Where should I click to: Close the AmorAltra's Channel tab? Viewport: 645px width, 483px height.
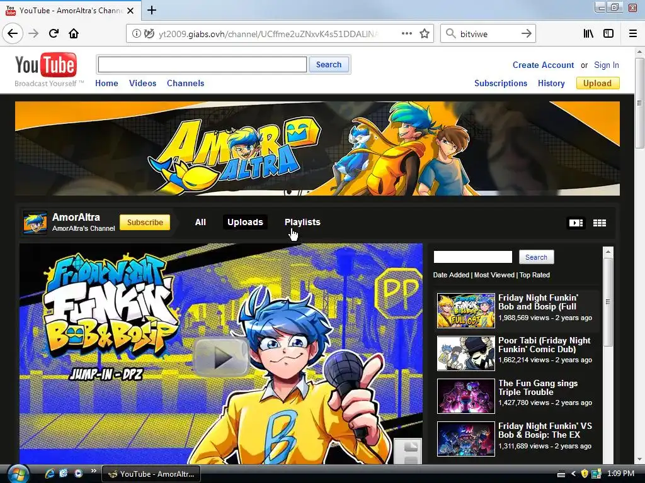pyautogui.click(x=130, y=11)
